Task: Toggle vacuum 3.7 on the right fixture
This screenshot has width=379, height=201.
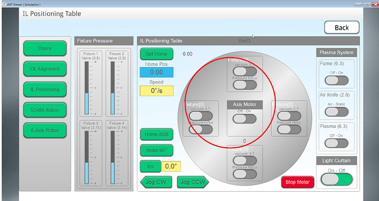Action: [289, 116]
